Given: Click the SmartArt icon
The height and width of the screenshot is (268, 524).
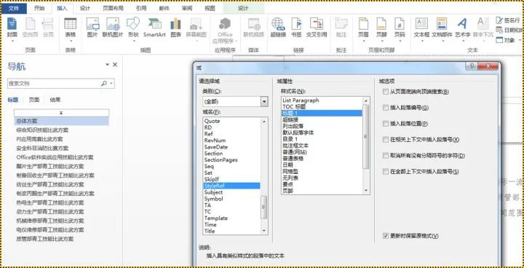Looking at the screenshot, I should 154,24.
